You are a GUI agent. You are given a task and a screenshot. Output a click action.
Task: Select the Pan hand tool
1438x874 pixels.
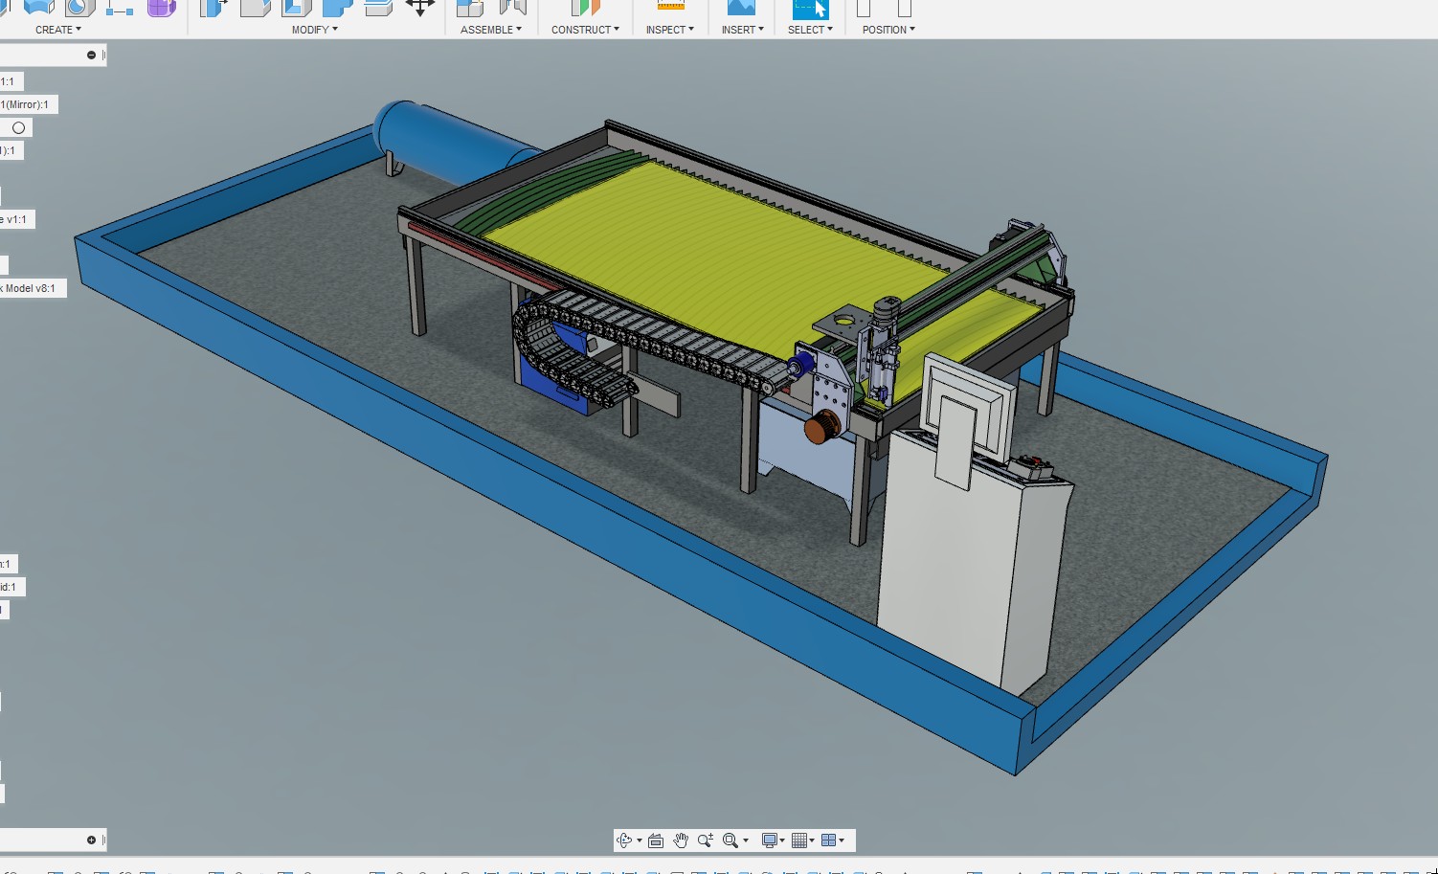[x=680, y=840]
